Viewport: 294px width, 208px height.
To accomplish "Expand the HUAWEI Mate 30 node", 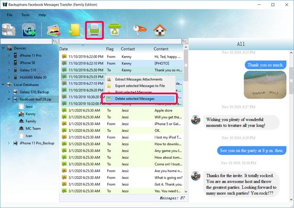I will (x=9, y=77).
